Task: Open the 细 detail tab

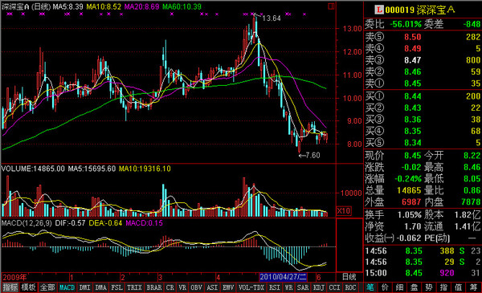Action: click(x=399, y=287)
